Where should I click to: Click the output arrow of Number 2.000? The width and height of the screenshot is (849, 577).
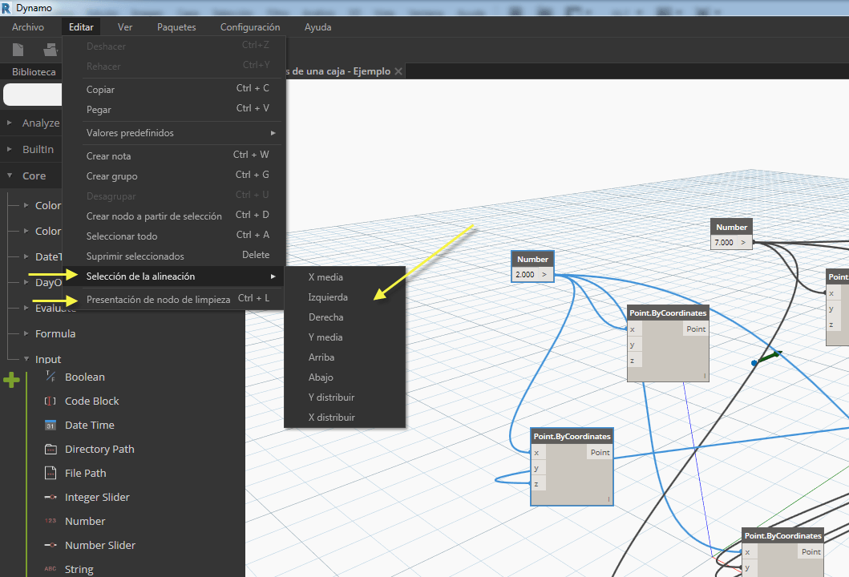544,274
